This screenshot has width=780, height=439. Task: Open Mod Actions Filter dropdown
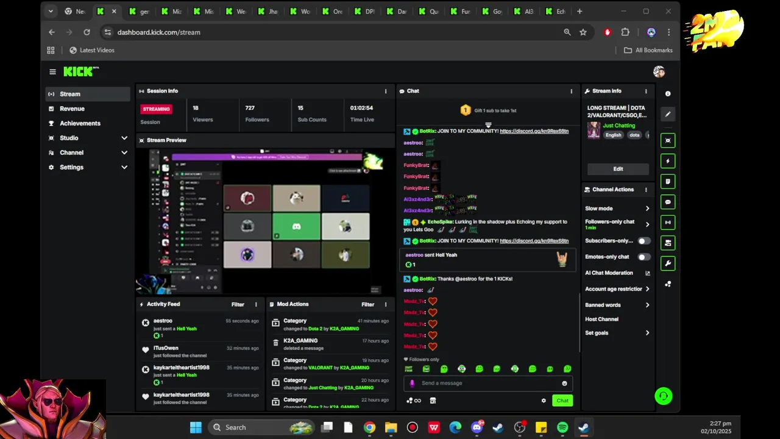[x=367, y=304]
